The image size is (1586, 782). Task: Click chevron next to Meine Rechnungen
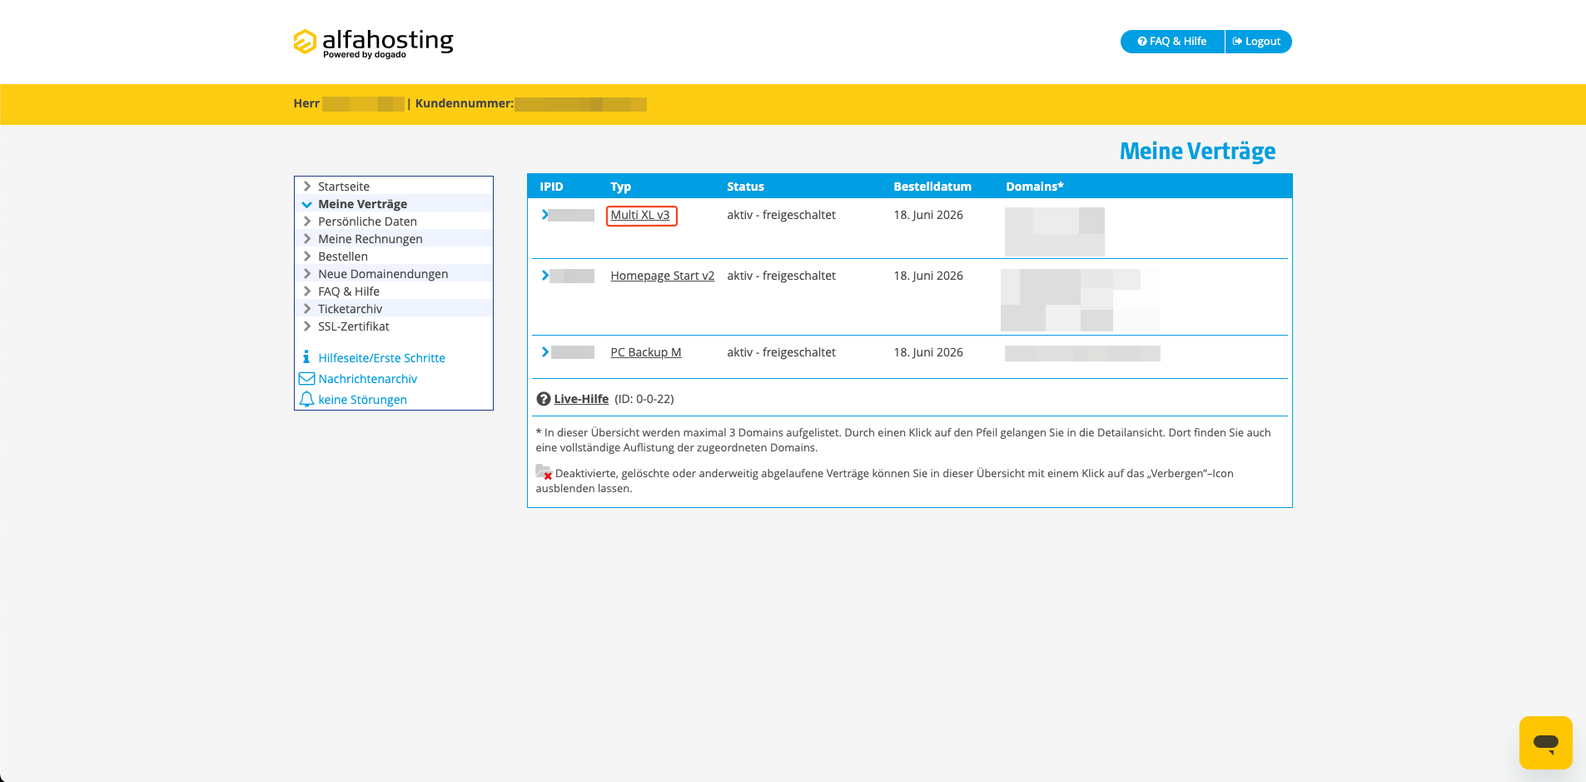[307, 239]
